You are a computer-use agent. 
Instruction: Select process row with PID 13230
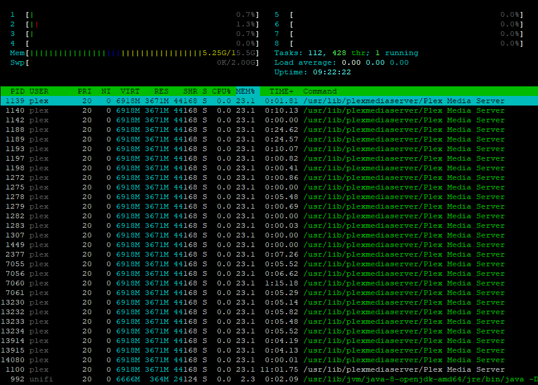point(269,302)
